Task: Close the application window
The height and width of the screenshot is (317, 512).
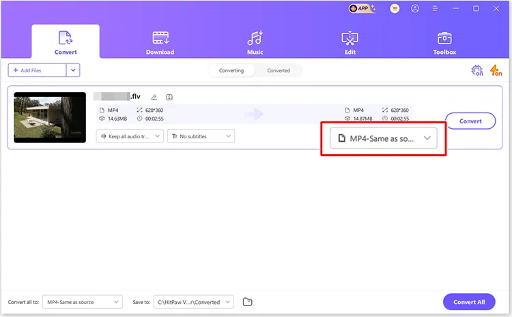Action: click(x=496, y=8)
